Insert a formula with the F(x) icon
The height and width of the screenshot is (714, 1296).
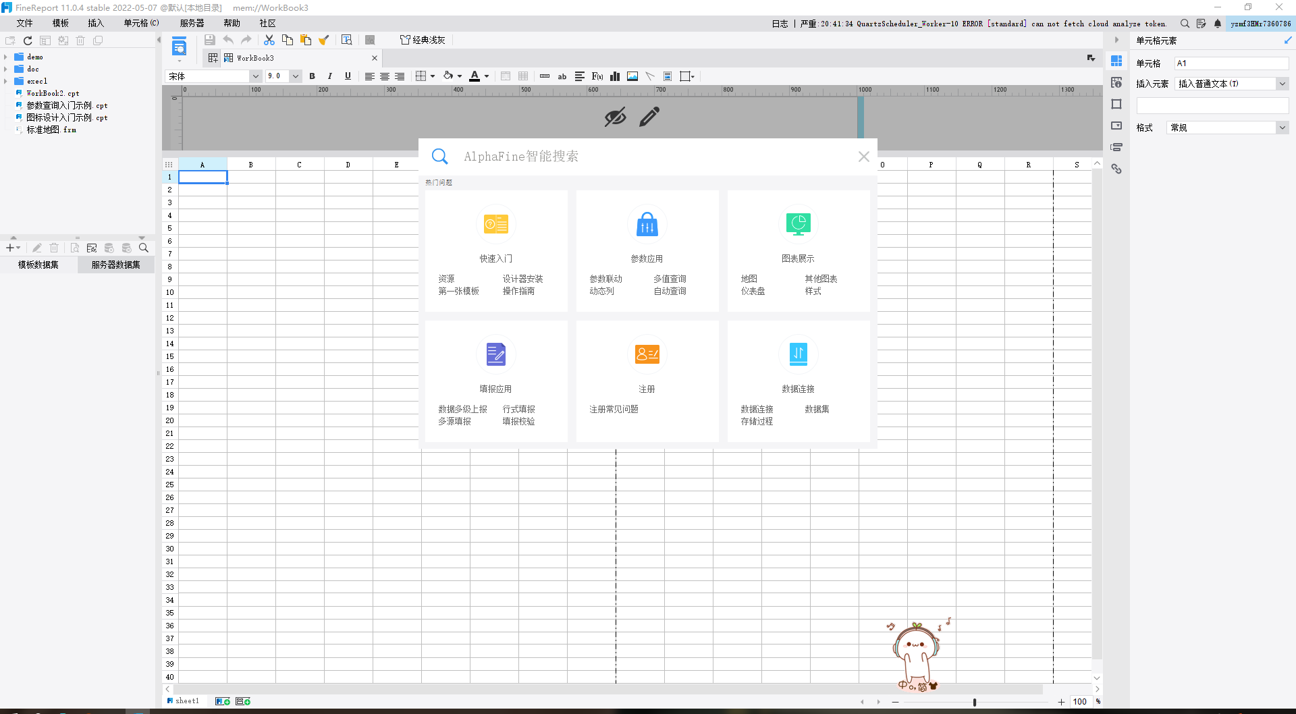(x=597, y=76)
